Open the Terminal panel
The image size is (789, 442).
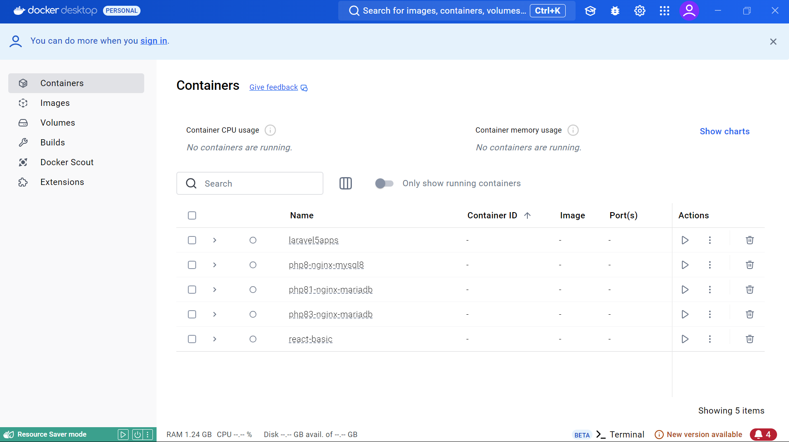620,435
